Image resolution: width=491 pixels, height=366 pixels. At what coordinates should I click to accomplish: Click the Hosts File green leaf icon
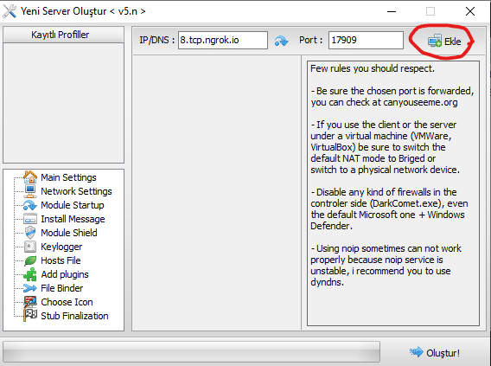coord(30,260)
